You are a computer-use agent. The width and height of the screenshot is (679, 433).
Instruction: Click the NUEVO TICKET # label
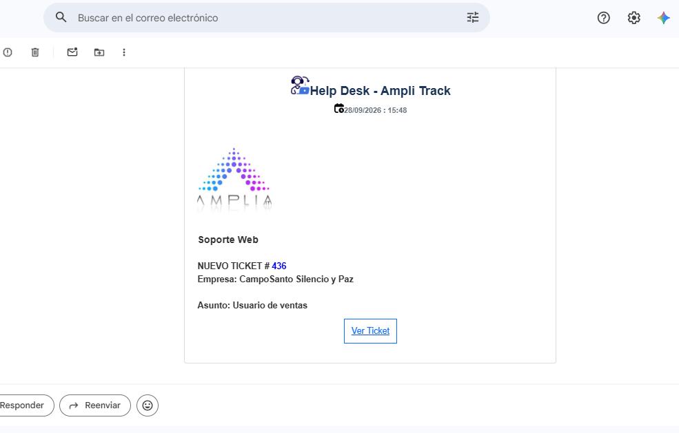(x=234, y=266)
